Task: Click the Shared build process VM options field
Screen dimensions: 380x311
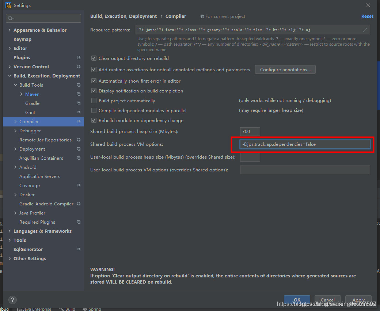Action: tap(305, 144)
